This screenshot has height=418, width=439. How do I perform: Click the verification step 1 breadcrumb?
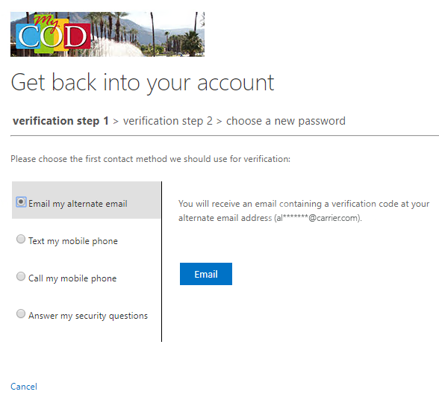(x=60, y=121)
